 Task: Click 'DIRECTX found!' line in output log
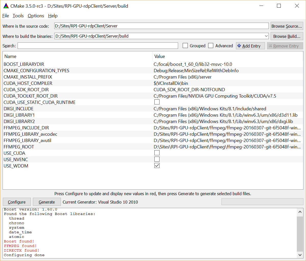[21, 250]
